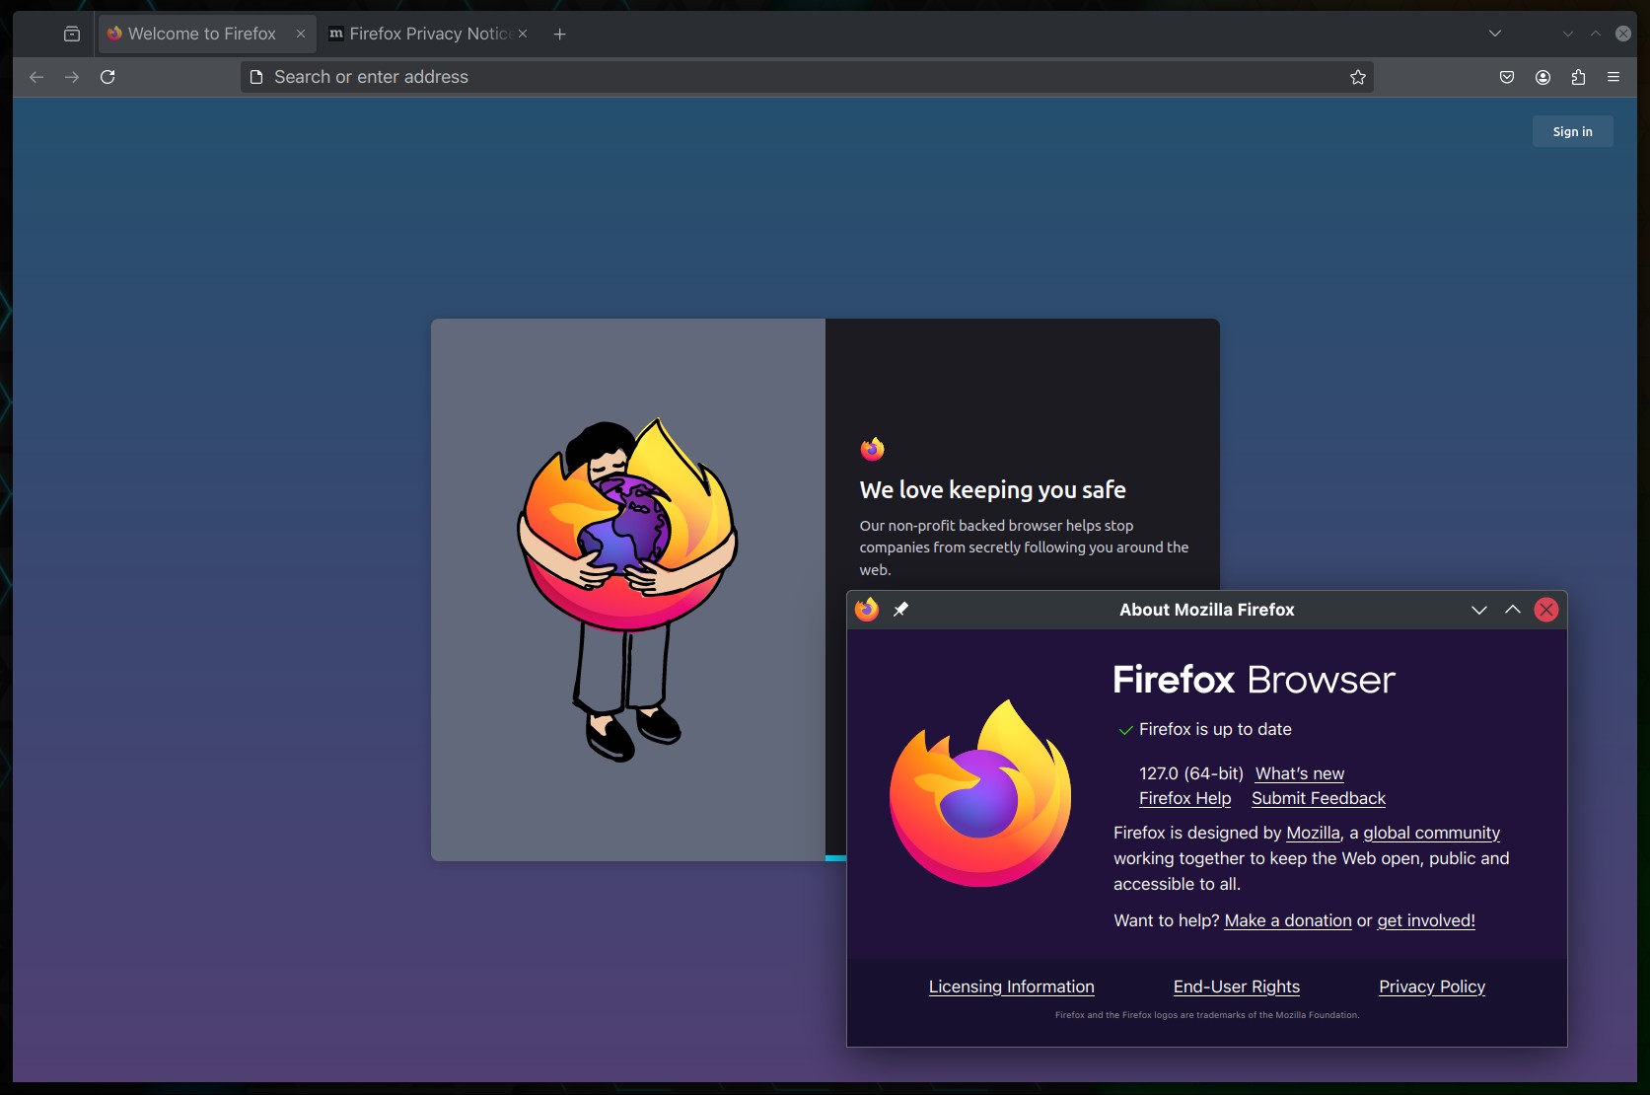This screenshot has height=1095, width=1650.
Task: Maximize the main Firefox browser window
Action: [1596, 34]
